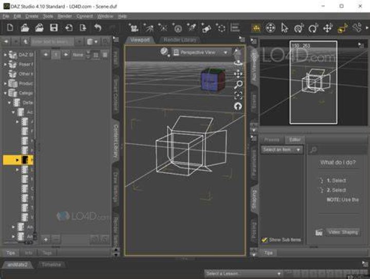Click the Export file icon
Image resolution: width=370 pixels, height=279 pixels.
[83, 28]
